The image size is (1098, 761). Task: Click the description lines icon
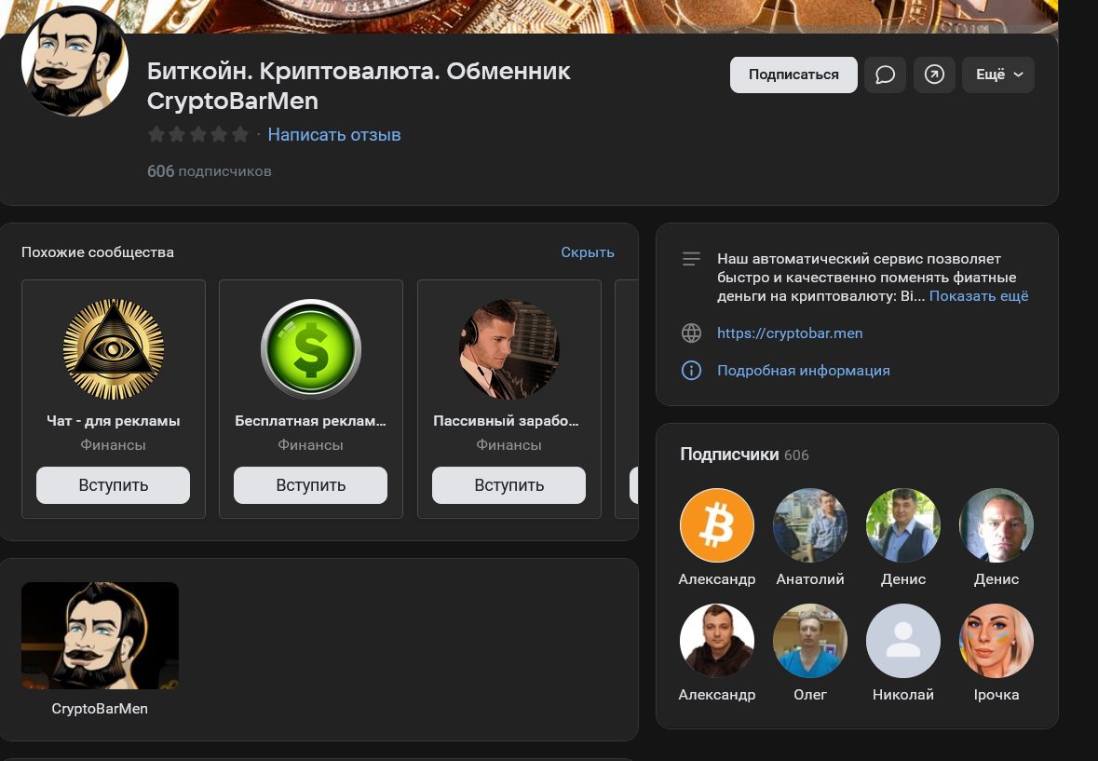coord(691,259)
